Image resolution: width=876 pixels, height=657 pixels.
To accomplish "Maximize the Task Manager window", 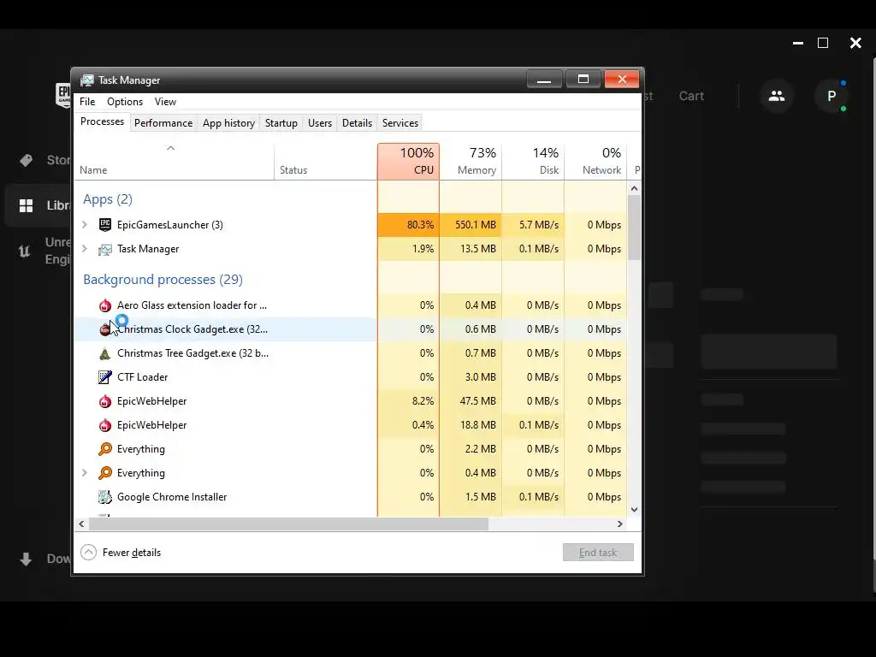I will pyautogui.click(x=583, y=80).
